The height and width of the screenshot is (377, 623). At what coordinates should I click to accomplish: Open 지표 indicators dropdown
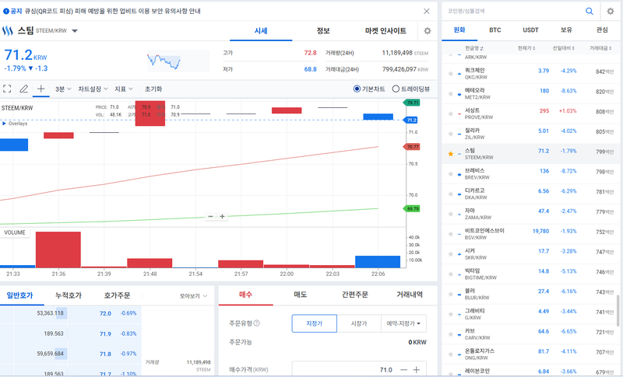[x=124, y=89]
